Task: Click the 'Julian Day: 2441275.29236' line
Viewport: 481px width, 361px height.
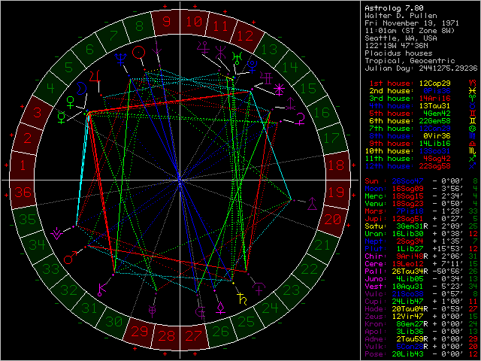Action: pyautogui.click(x=421, y=68)
